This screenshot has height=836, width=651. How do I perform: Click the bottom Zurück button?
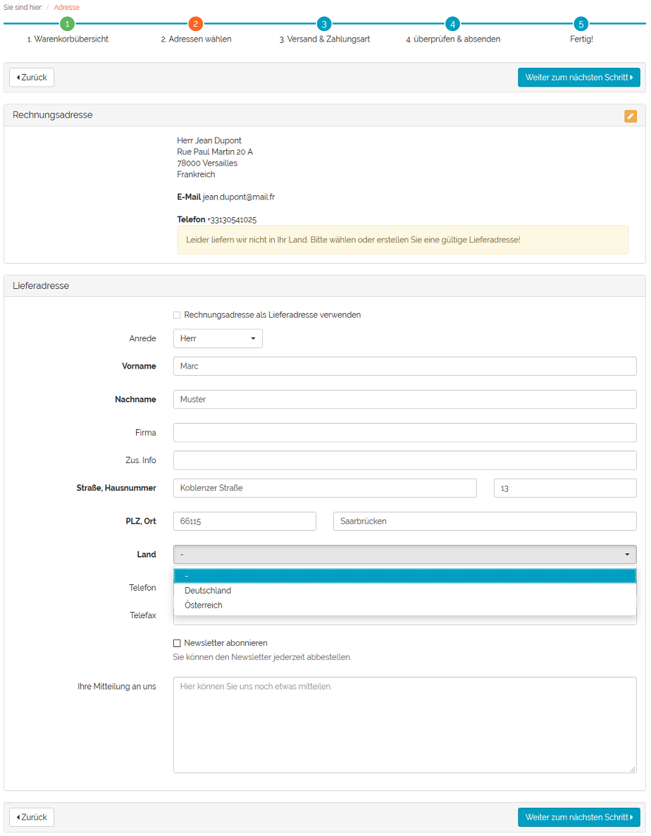tap(32, 817)
